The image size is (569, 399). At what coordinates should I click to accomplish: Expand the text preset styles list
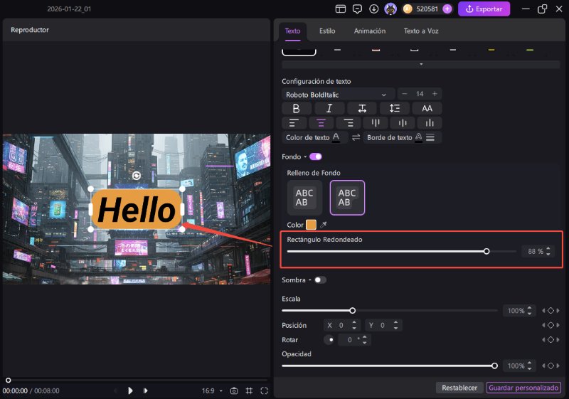(420, 64)
